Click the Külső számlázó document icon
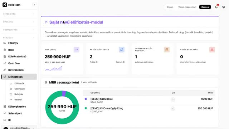This screenshot has width=229, height=129. (x=5, y=56)
